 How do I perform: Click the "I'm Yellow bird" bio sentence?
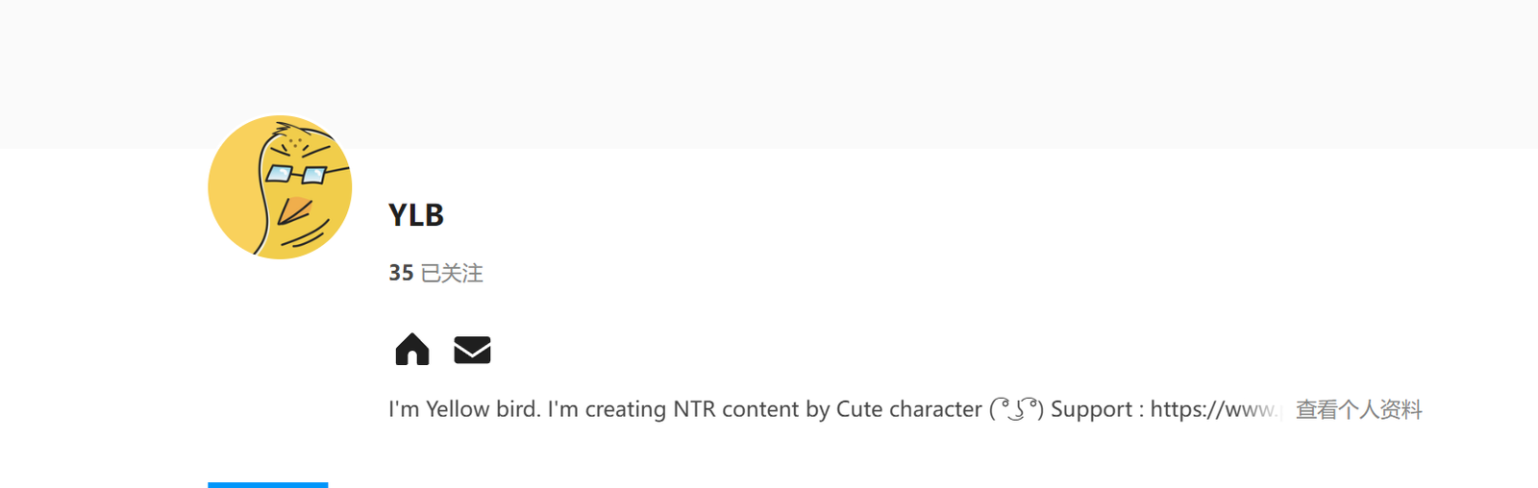(464, 410)
